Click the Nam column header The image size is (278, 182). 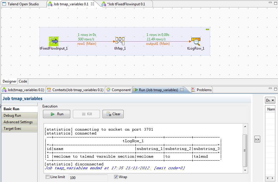[271, 109]
